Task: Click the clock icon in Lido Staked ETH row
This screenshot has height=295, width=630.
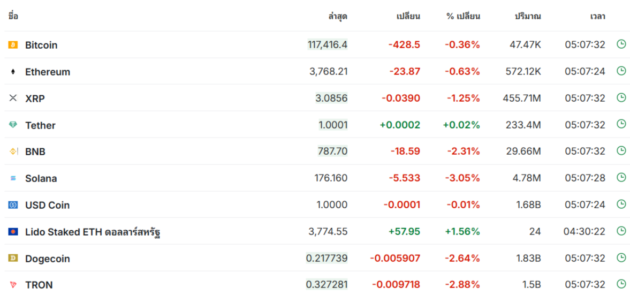Action: [x=621, y=231]
